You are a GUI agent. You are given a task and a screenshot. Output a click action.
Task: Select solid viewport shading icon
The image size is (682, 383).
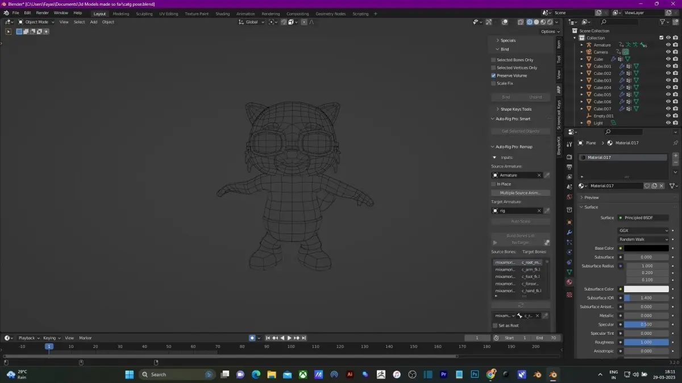(537, 22)
